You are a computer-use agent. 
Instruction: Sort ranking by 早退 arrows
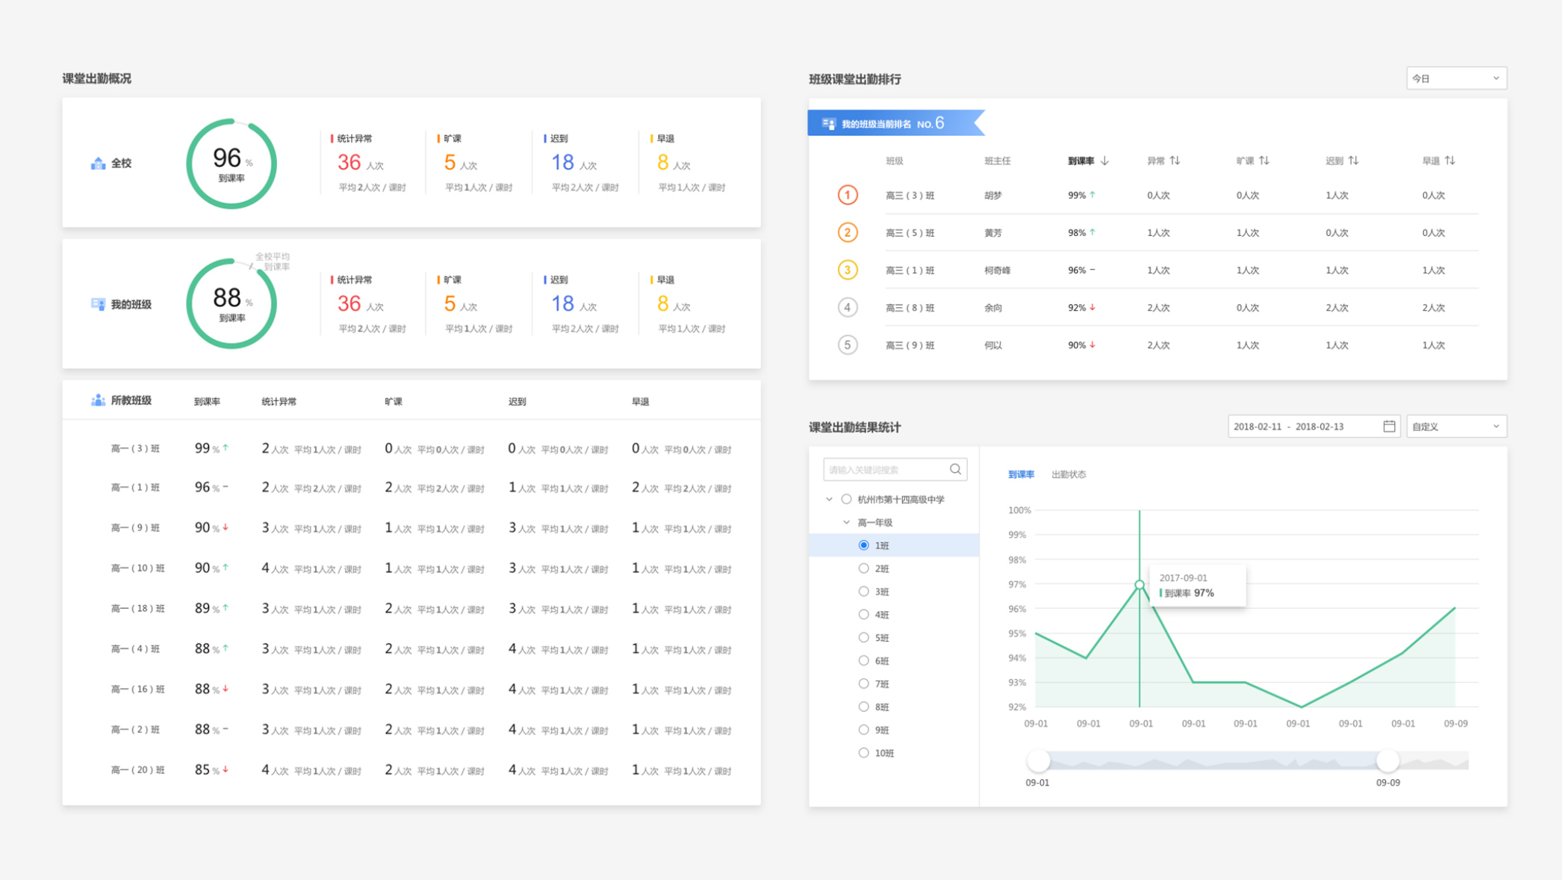[1449, 161]
